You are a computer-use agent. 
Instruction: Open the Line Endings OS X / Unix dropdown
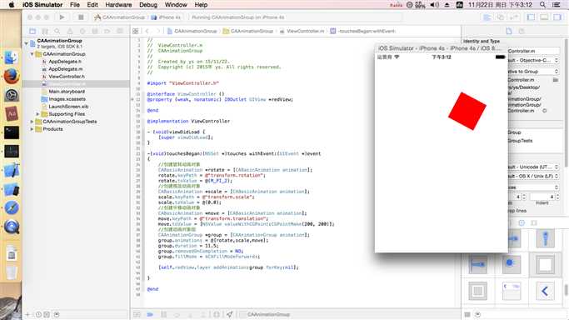(533, 176)
